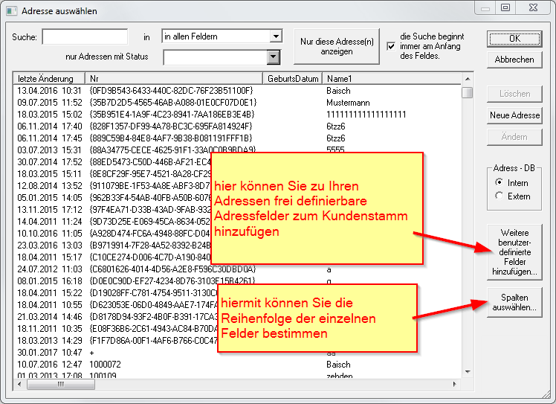Sort by GeburtsDatum column header
Screen dimensions: 556x404
(293, 78)
